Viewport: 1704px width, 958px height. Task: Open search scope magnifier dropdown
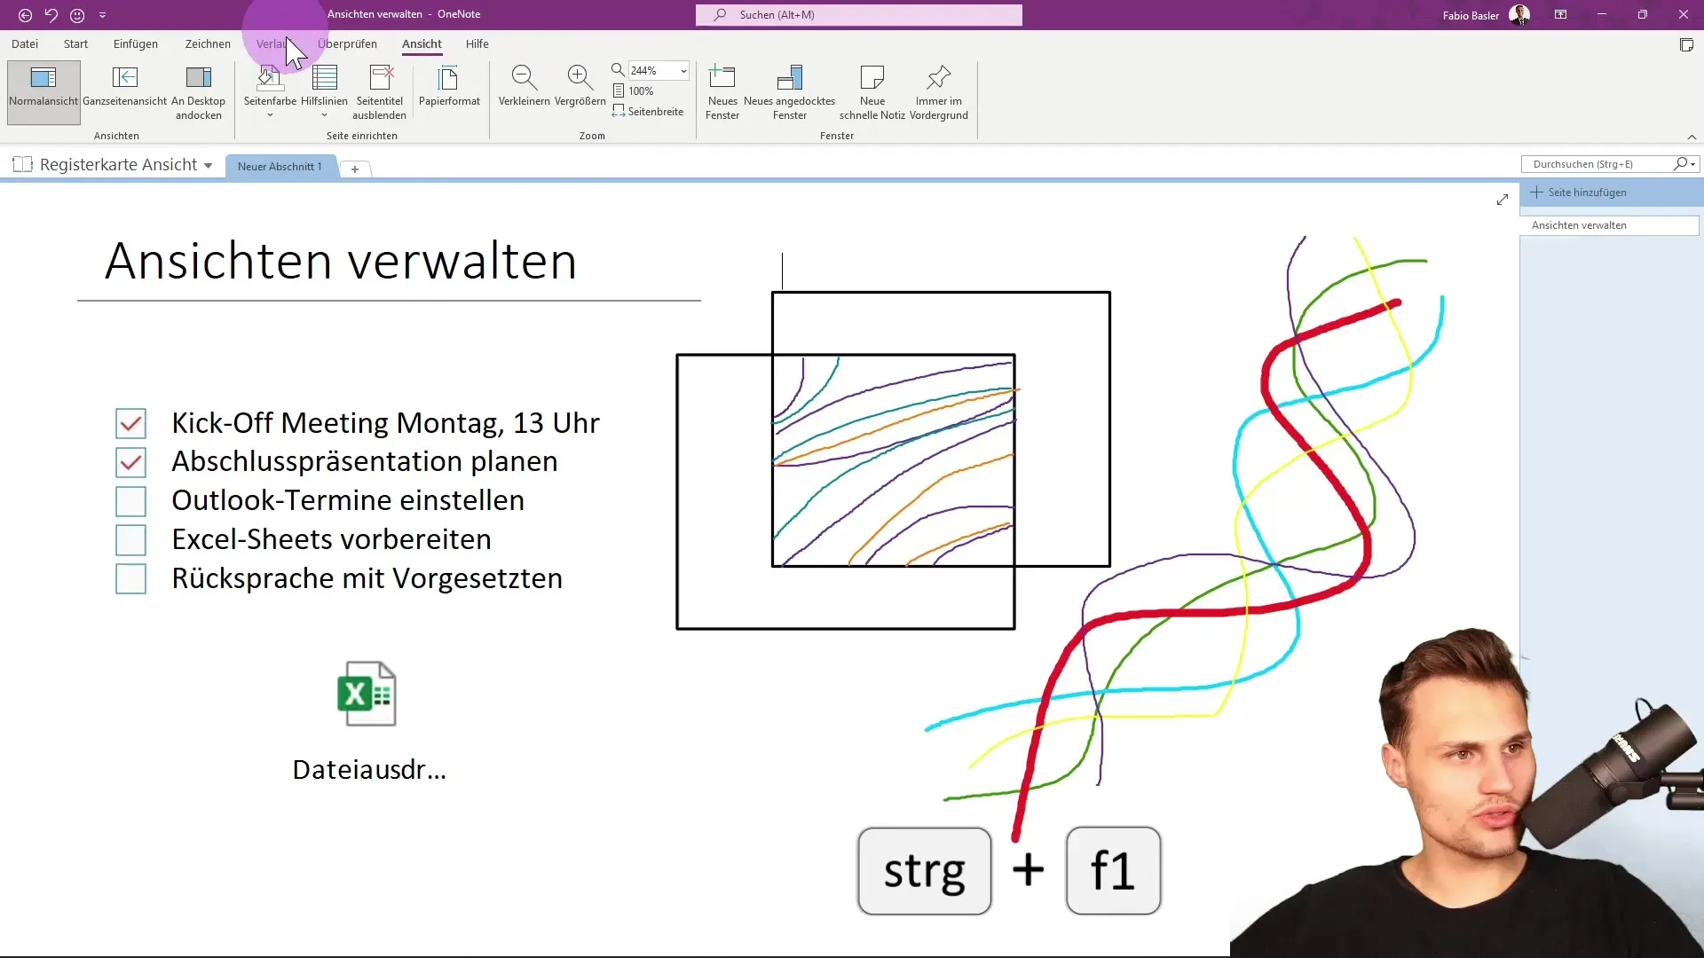click(x=1684, y=164)
